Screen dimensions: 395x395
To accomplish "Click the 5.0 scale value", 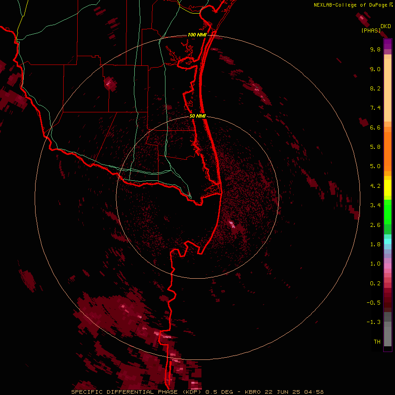I will pos(375,166).
